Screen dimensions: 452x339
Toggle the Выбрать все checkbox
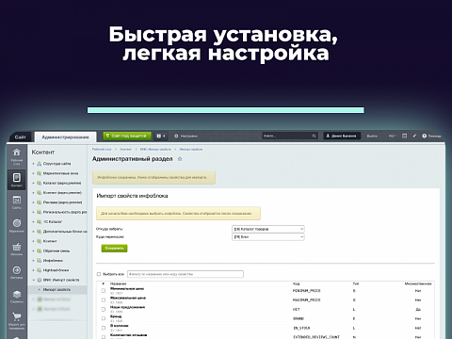[x=99, y=274]
